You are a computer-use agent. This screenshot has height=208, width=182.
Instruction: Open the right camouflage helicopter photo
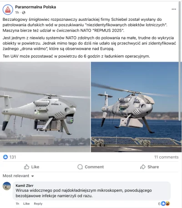[135, 107]
